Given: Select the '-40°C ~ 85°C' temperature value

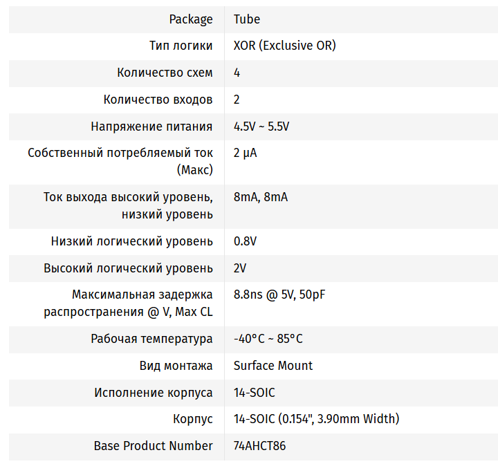Looking at the screenshot, I should (x=268, y=339).
